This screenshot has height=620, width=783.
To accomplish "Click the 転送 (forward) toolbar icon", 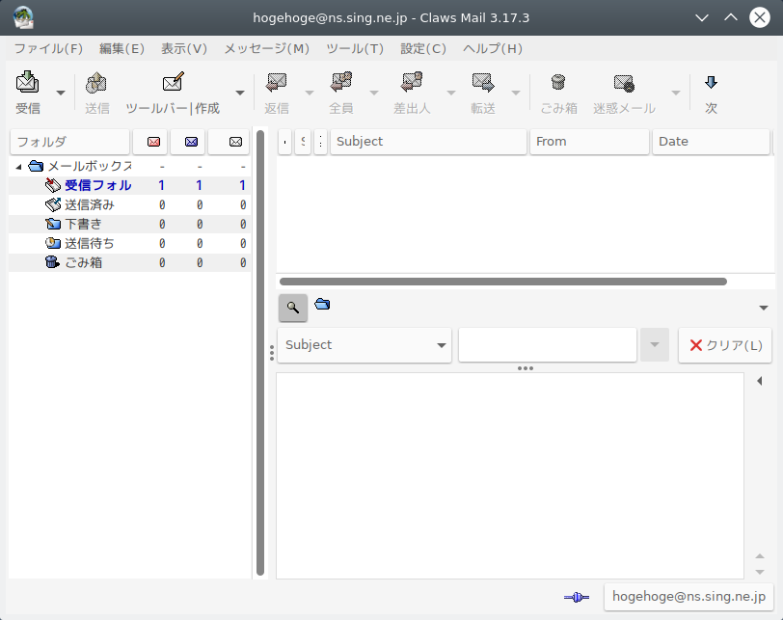I will coord(483,83).
